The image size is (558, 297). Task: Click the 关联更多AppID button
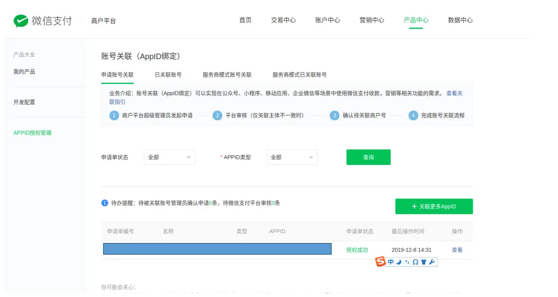pyautogui.click(x=434, y=206)
